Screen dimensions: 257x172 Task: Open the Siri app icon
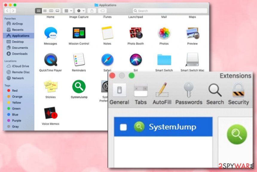(x=136, y=60)
